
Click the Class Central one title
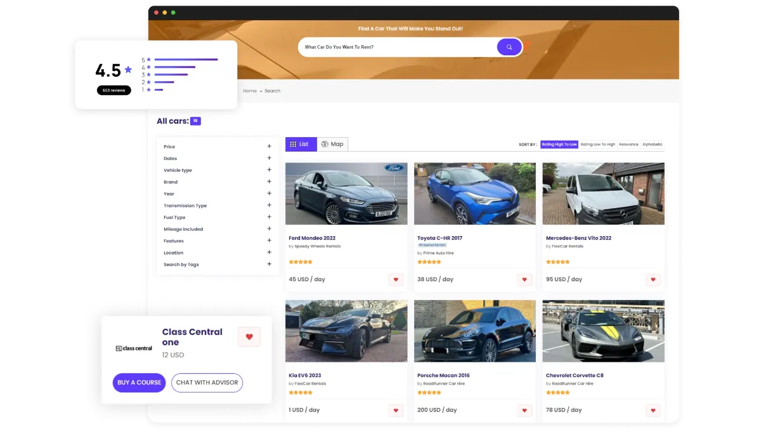[192, 337]
